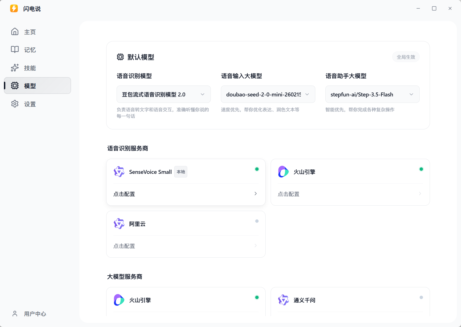The width and height of the screenshot is (461, 327).
Task: Click green status dot on speech 火山引擎 card
Action: tap(421, 169)
